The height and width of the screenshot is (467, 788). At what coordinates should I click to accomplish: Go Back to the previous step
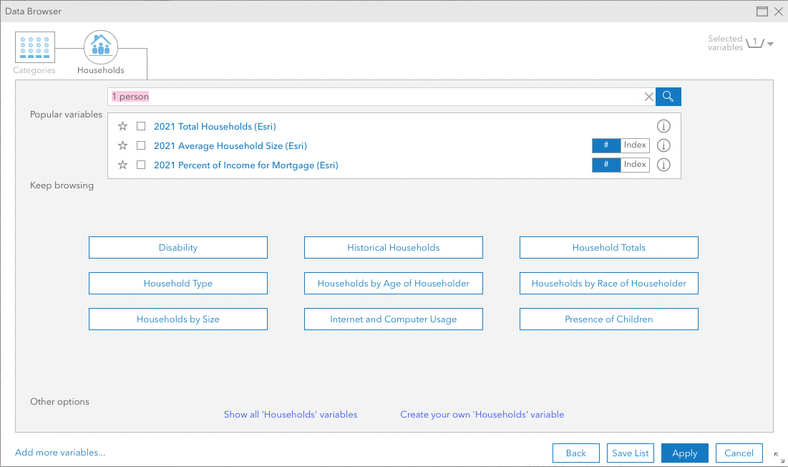pos(576,453)
